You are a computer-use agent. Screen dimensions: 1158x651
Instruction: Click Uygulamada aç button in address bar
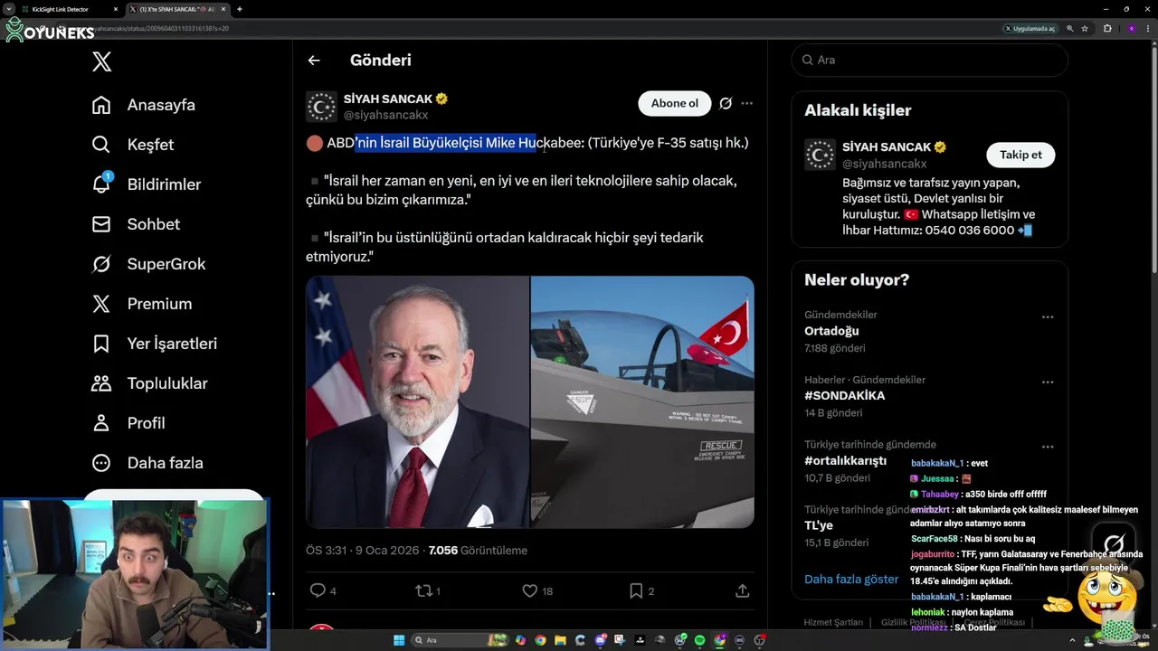tap(1030, 29)
